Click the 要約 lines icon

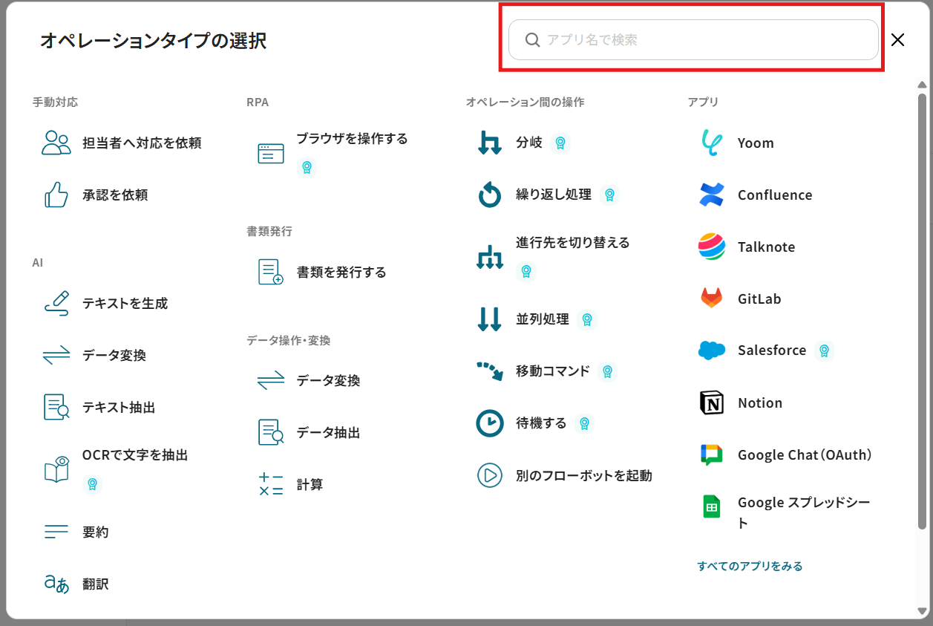pyautogui.click(x=56, y=532)
